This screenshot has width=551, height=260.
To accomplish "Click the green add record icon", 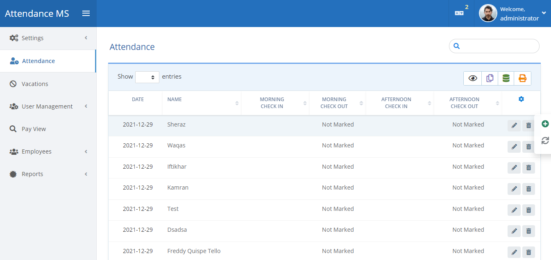I will (545, 124).
